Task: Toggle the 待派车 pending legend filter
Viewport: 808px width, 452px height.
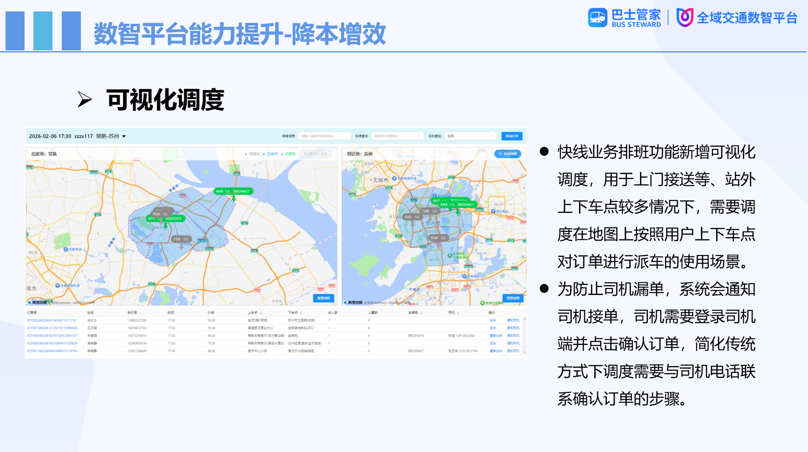Action: tap(254, 154)
